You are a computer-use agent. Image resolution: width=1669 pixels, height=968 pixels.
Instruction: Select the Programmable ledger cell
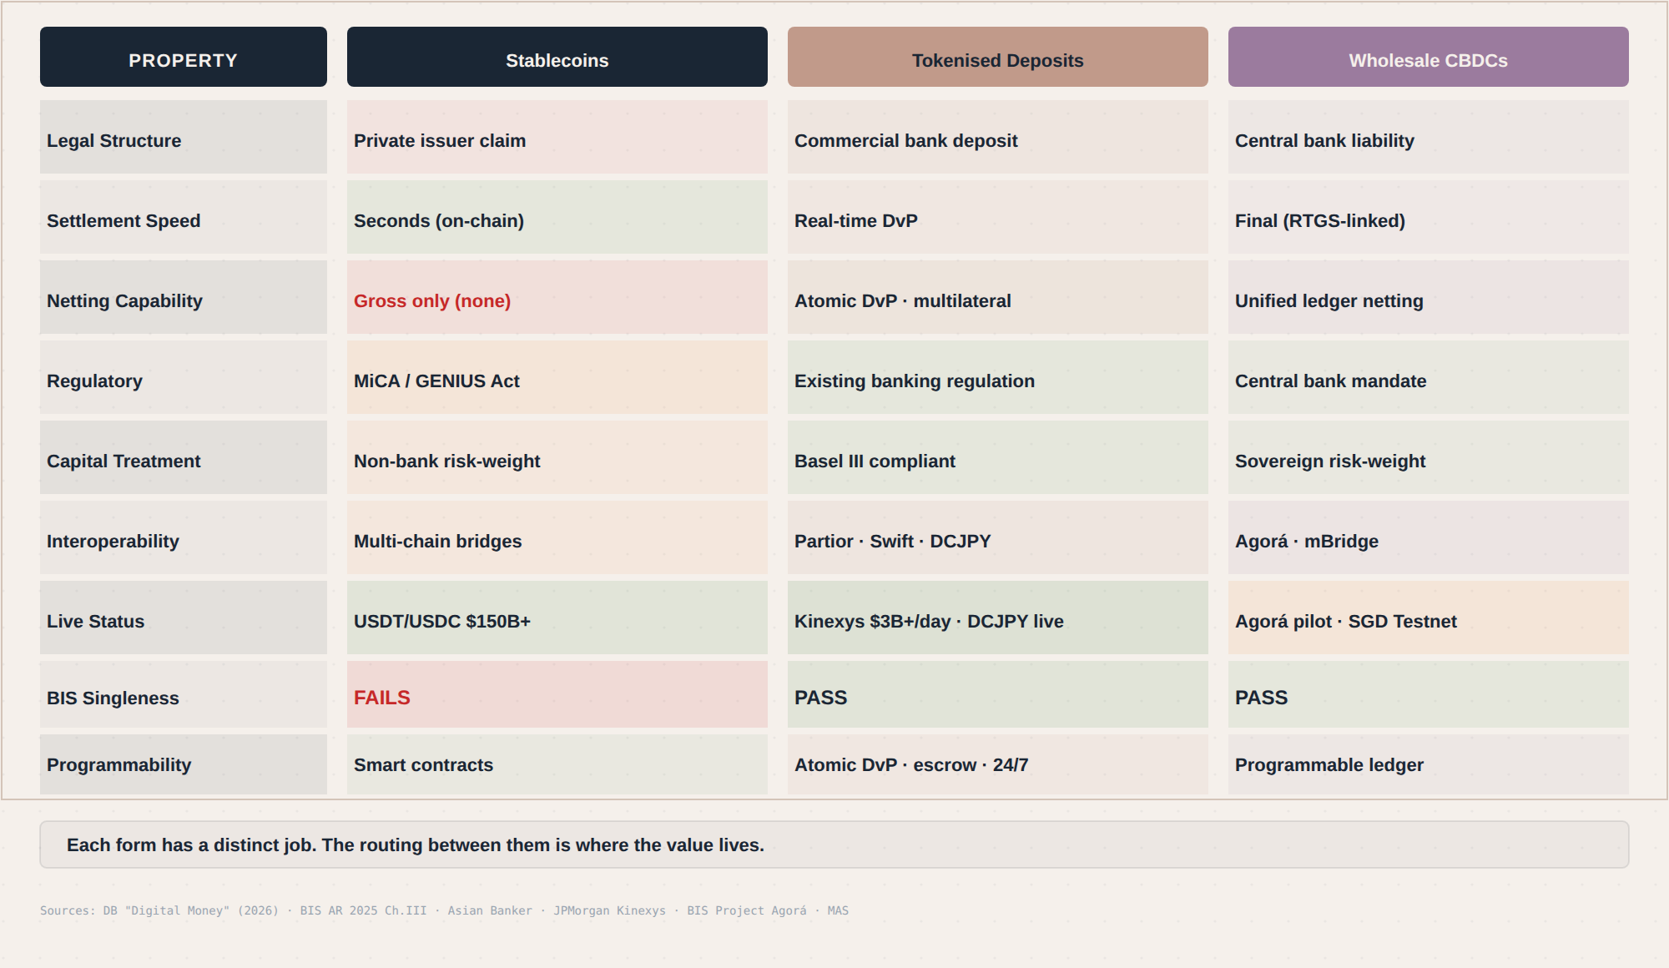[1429, 764]
